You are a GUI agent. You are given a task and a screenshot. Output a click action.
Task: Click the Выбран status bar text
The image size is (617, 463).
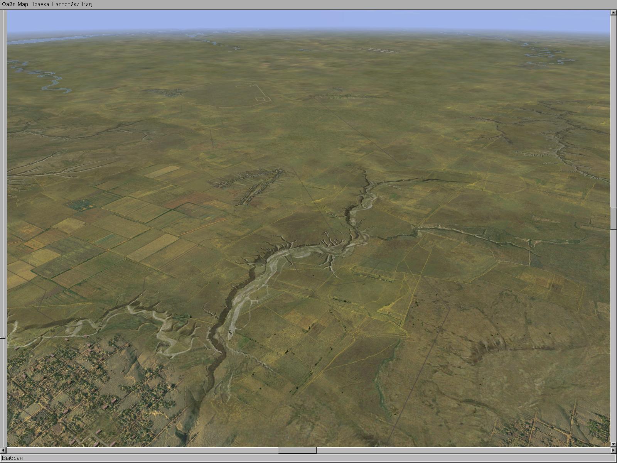pos(12,458)
